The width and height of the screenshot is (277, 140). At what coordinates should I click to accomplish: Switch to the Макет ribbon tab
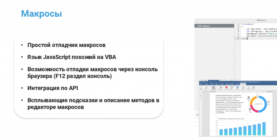coord(217,84)
